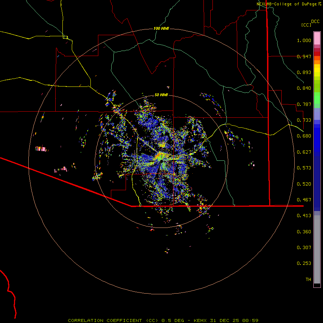Viewport: 323px width, 323px height.
Task: Select the 1.000 scale value
Action: tap(304, 40)
